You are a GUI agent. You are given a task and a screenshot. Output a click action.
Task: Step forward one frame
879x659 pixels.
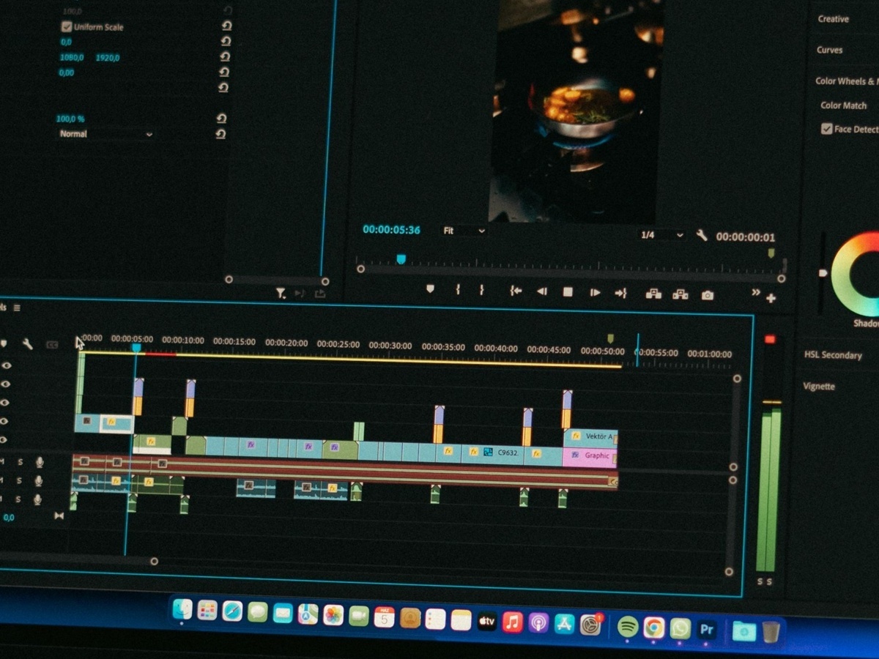[x=595, y=292]
